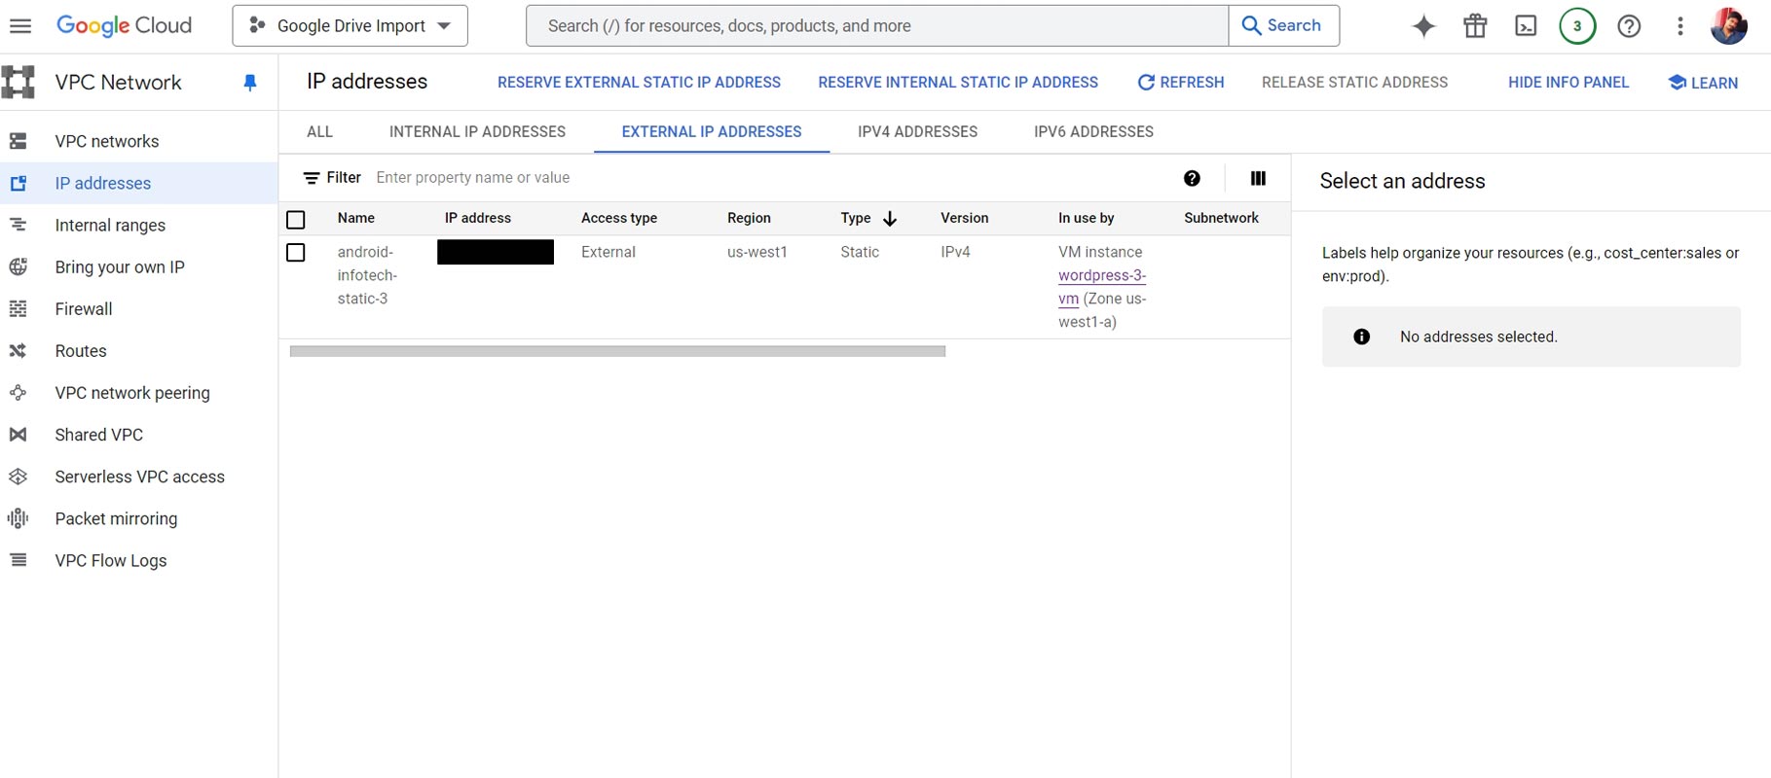Click the In use by column header
This screenshot has width=1771, height=778.
tap(1087, 218)
